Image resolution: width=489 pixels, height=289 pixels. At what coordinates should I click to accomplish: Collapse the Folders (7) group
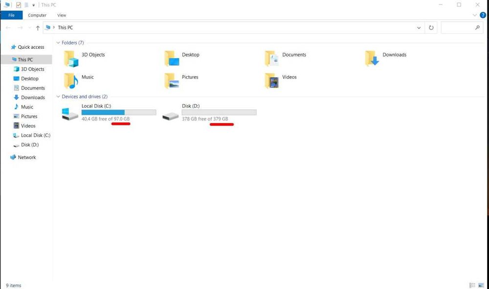[x=58, y=42]
